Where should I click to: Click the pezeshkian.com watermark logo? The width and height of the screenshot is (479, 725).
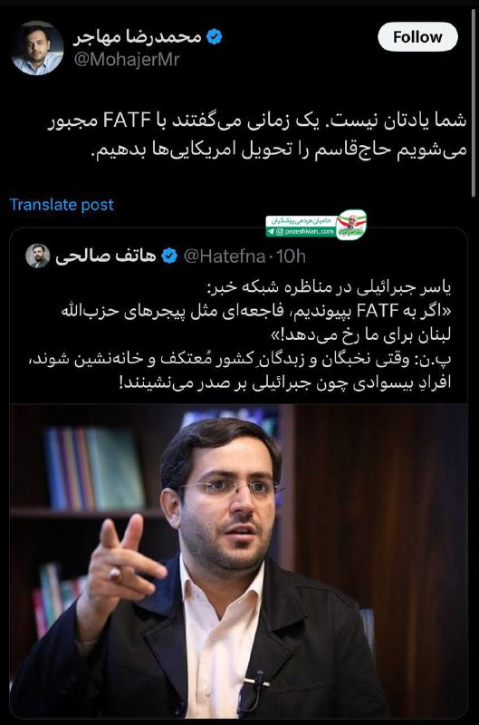pos(316,225)
